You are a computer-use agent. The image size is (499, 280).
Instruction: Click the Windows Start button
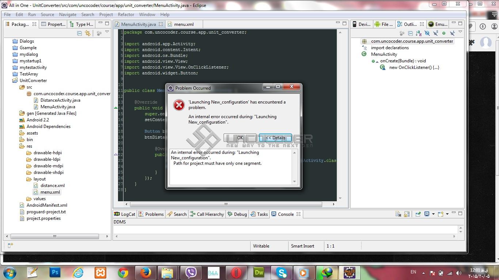coord(9,272)
